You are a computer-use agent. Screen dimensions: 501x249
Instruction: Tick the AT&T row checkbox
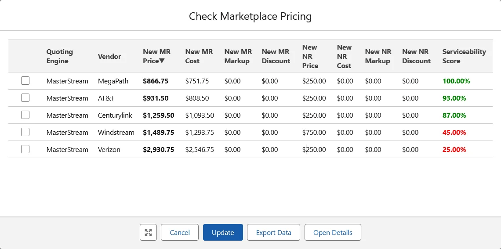click(25, 98)
